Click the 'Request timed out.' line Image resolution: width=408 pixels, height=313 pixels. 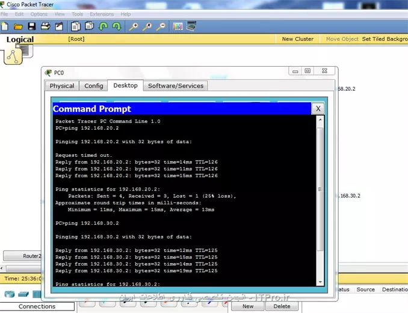tap(84, 156)
